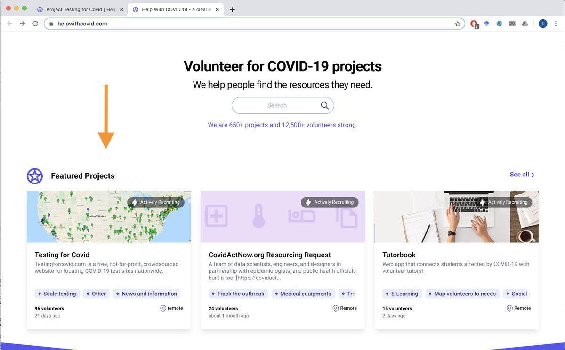The image size is (565, 350).
Task: Click the '21 days ago' timestamp
Action: coord(48,316)
